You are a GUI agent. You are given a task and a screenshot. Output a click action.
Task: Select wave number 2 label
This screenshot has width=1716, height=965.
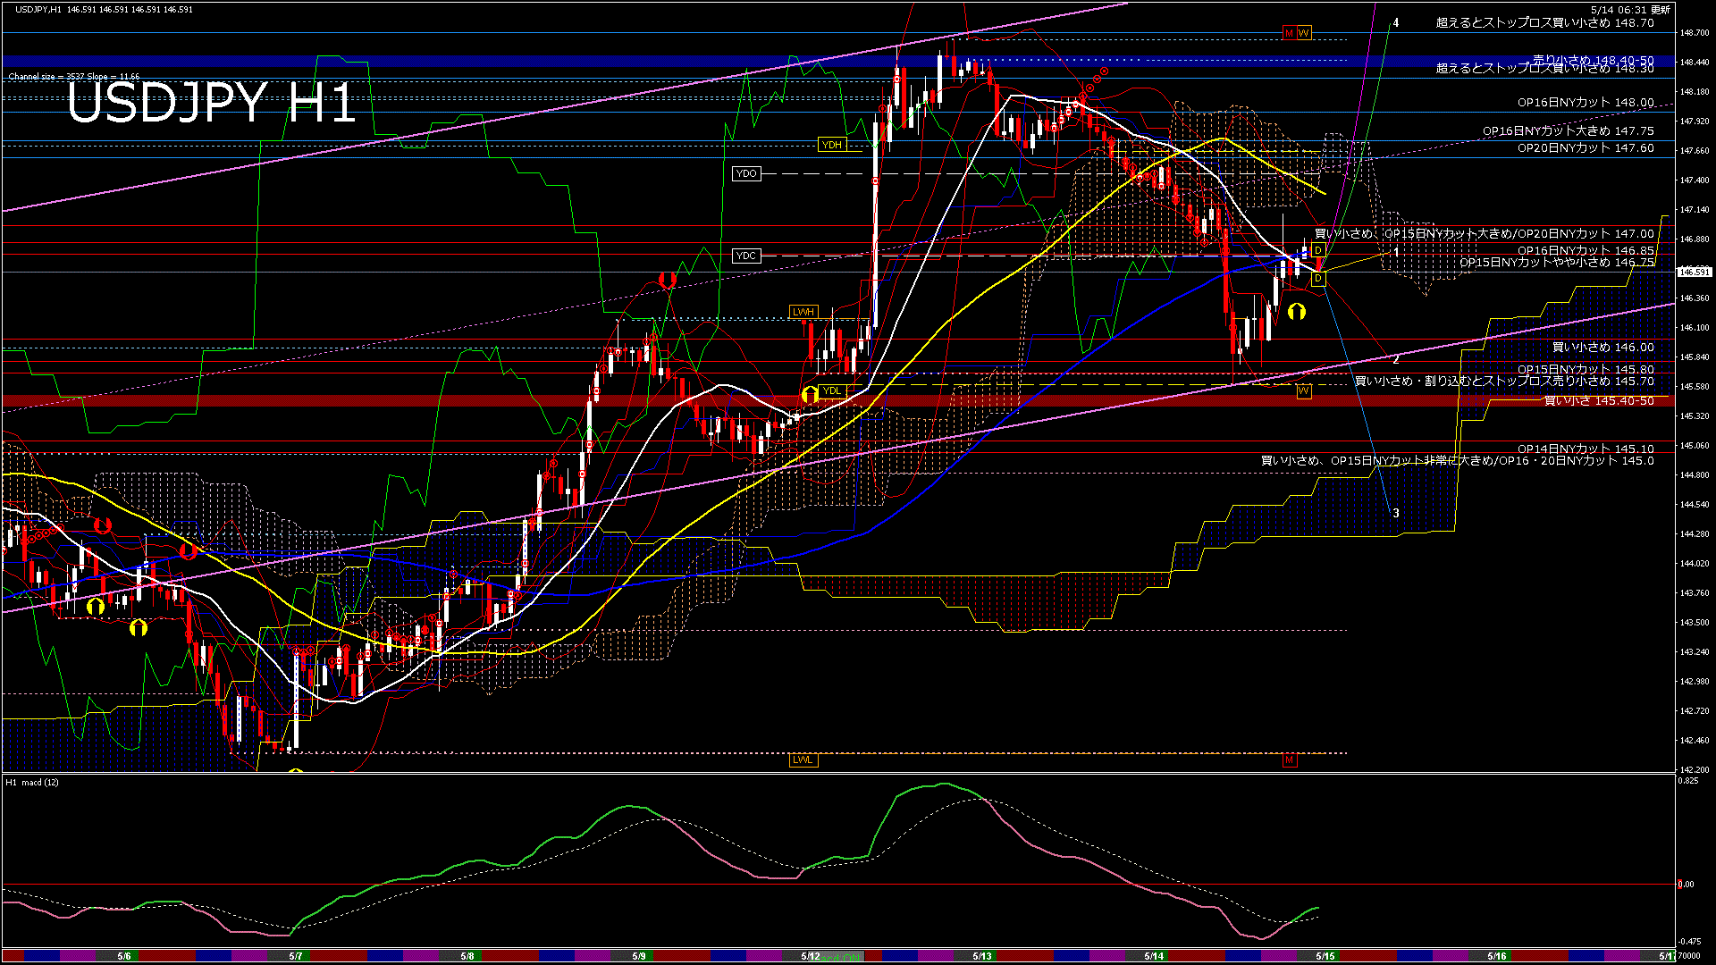click(x=1396, y=360)
